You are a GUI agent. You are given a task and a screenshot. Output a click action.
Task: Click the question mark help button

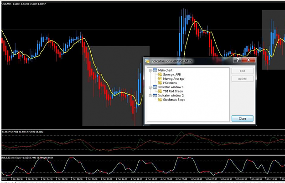(x=238, y=60)
